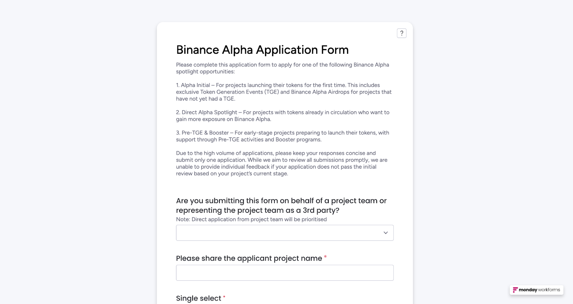This screenshot has height=304, width=573.
Task: Open the question mark help icon
Action: click(x=401, y=33)
